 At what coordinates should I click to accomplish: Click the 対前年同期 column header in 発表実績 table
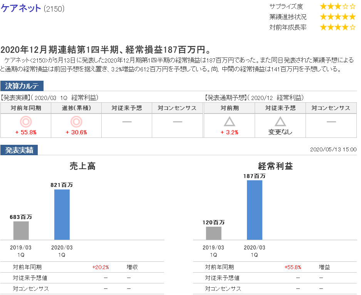point(26,108)
